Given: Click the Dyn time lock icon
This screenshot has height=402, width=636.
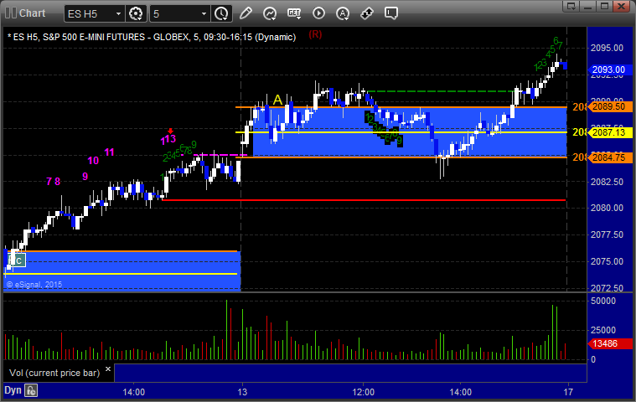Looking at the screenshot, I should pos(31,390).
